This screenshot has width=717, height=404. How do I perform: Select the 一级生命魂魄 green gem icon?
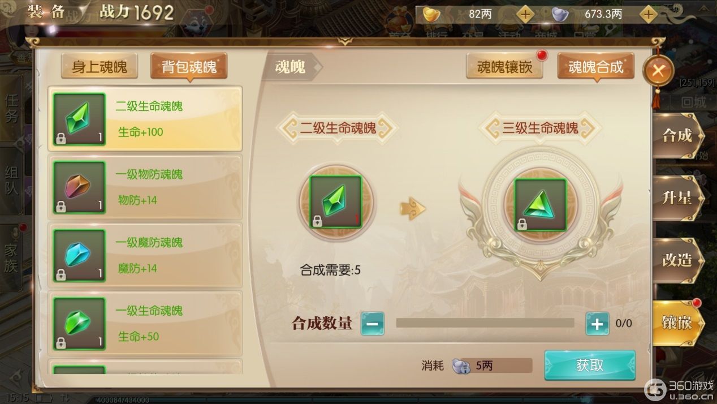coord(79,324)
